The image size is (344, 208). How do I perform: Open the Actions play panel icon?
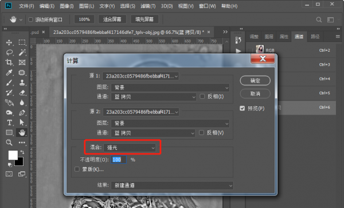click(x=239, y=51)
